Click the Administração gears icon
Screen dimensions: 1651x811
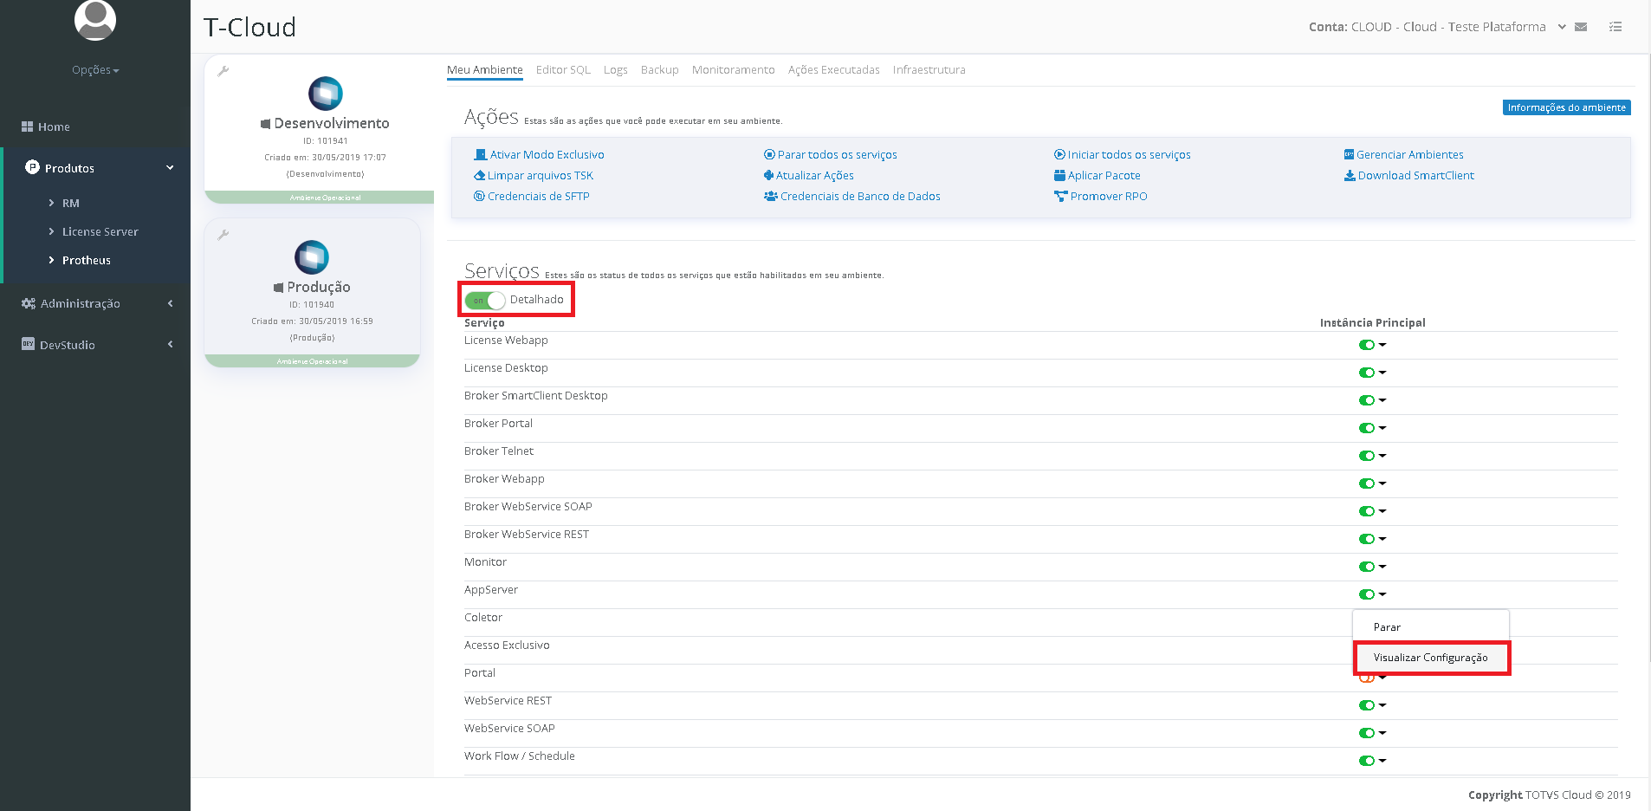click(29, 303)
